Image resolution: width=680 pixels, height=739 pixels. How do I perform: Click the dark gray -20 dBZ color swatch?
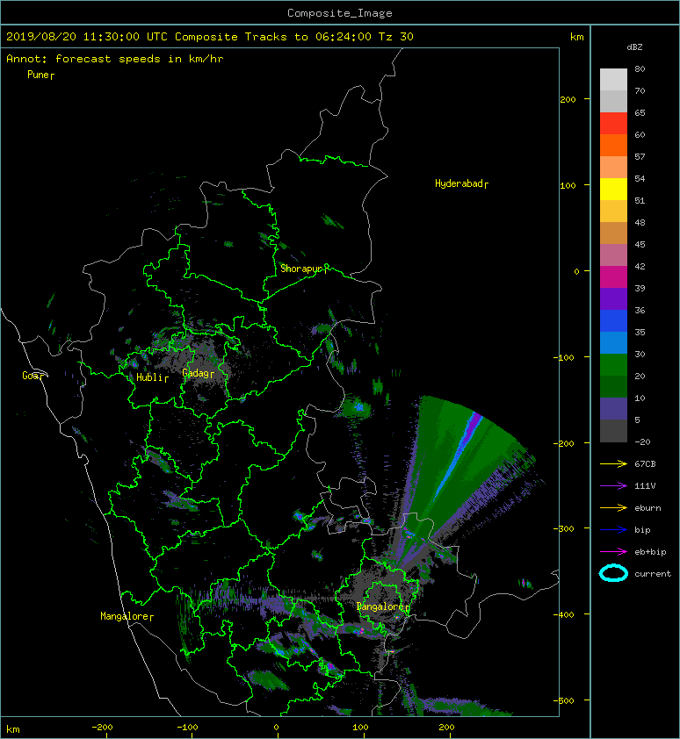pyautogui.click(x=613, y=431)
